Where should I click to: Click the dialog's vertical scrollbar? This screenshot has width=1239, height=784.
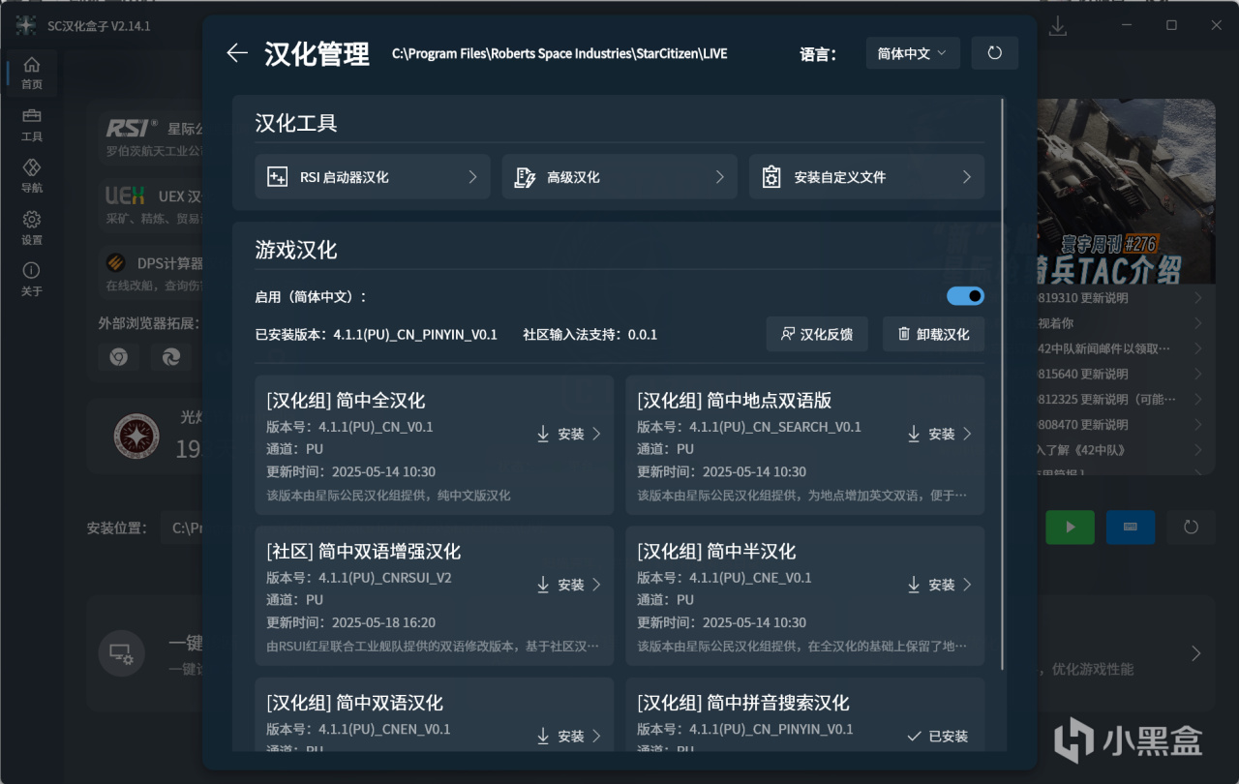1003,382
